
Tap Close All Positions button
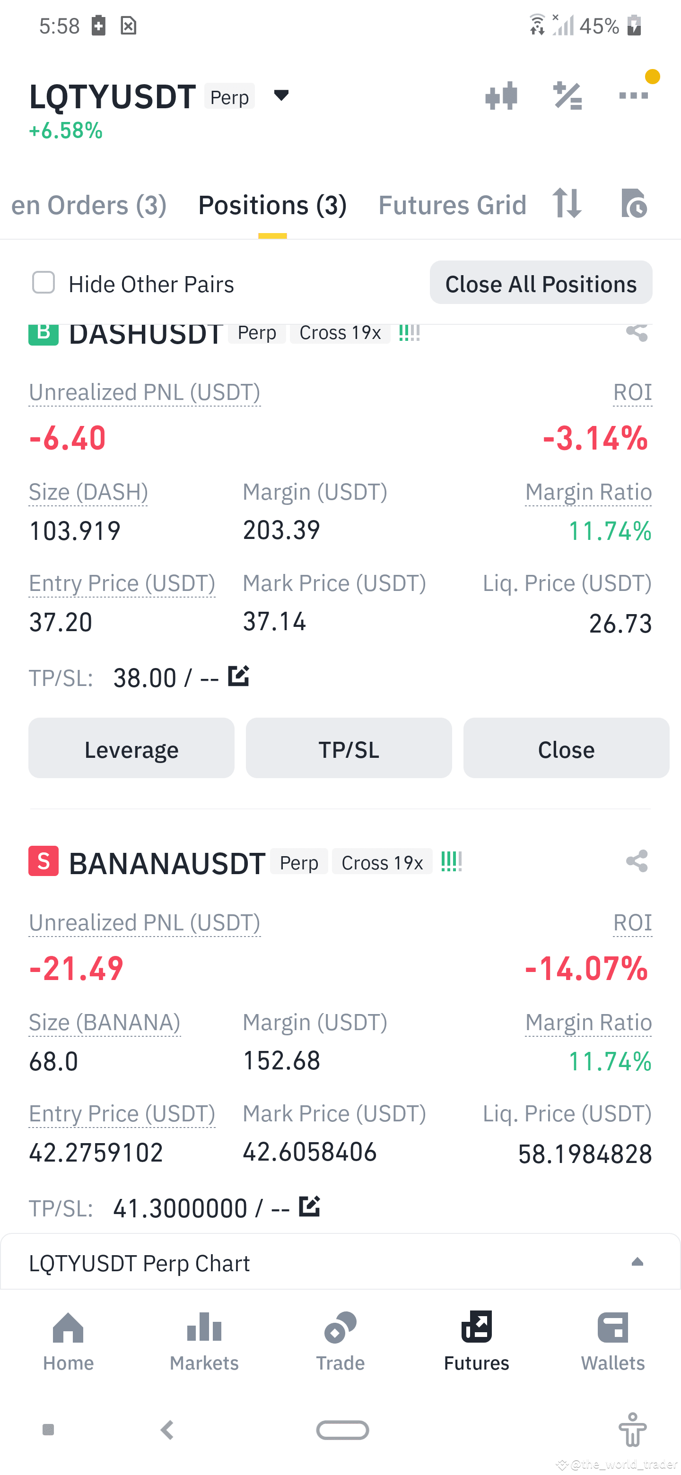tap(541, 283)
